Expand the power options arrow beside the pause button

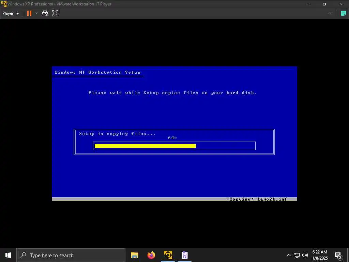pos(36,13)
